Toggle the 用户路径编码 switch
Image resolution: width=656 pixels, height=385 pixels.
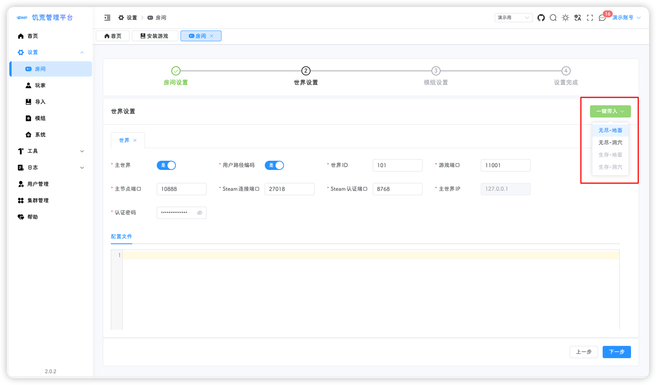point(274,165)
